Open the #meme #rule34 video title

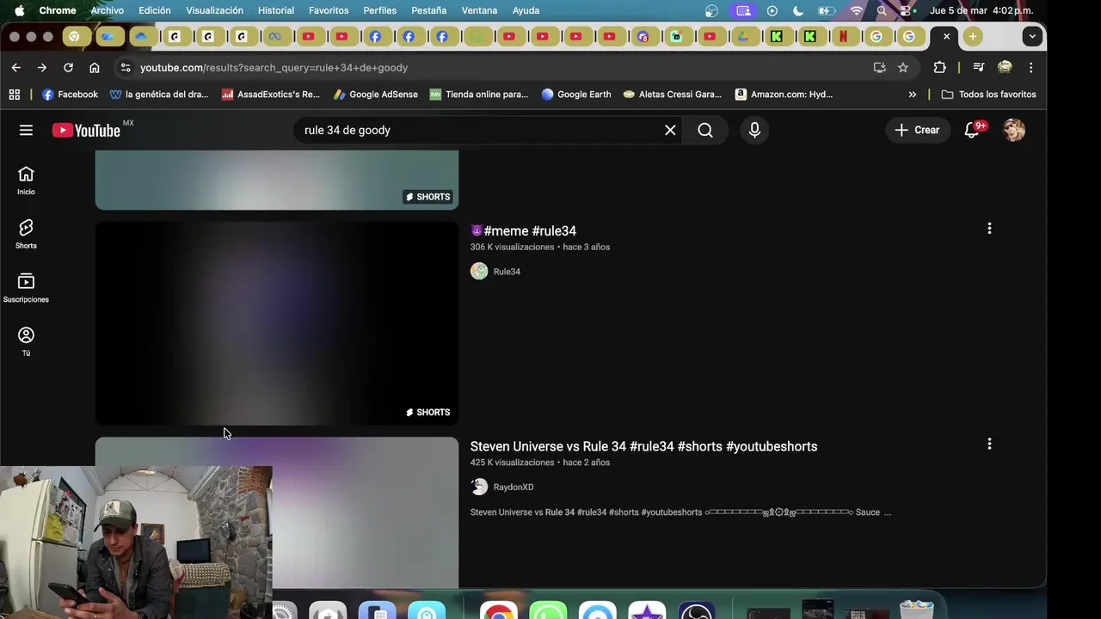pos(523,230)
